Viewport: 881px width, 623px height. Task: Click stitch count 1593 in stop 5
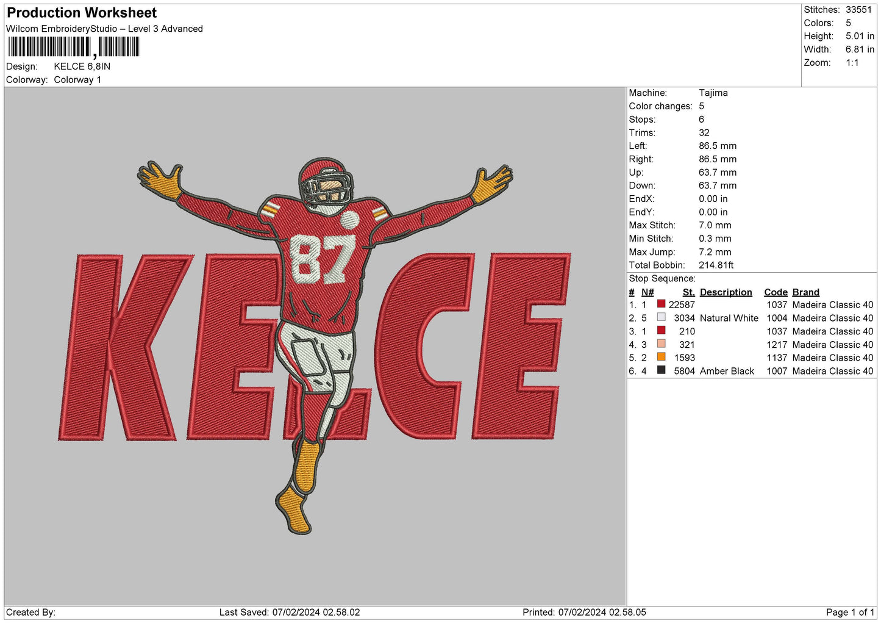click(x=685, y=358)
